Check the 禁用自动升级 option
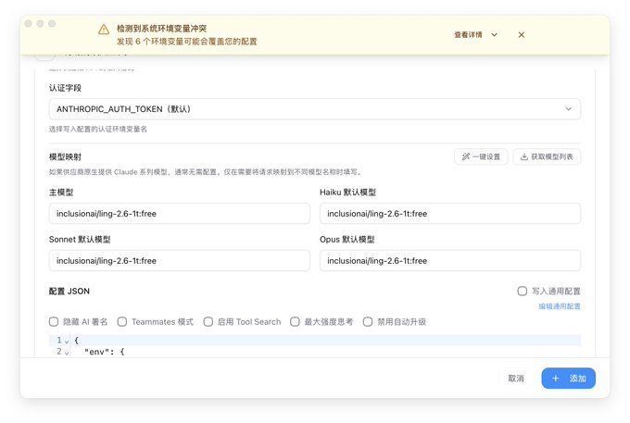The image size is (630, 423). 368,322
